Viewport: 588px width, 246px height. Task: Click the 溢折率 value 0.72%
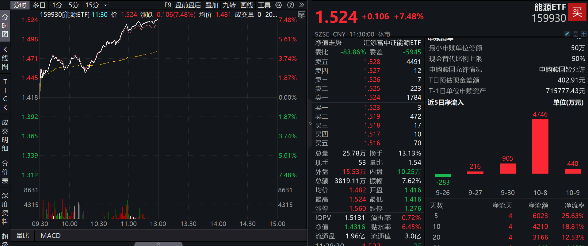(411, 217)
